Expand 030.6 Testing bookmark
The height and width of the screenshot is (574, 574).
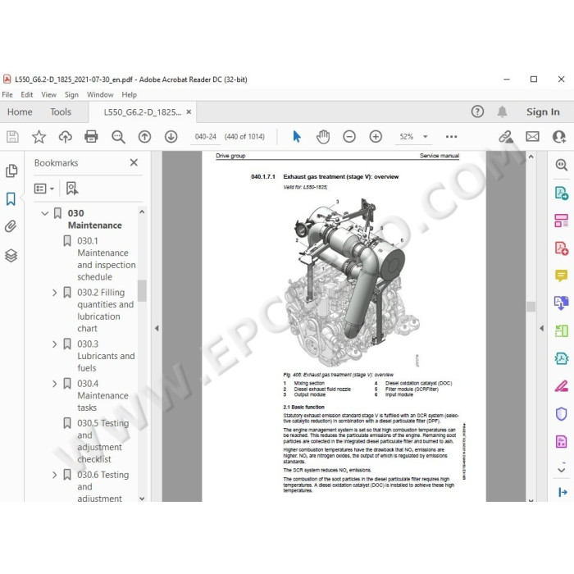(x=55, y=475)
